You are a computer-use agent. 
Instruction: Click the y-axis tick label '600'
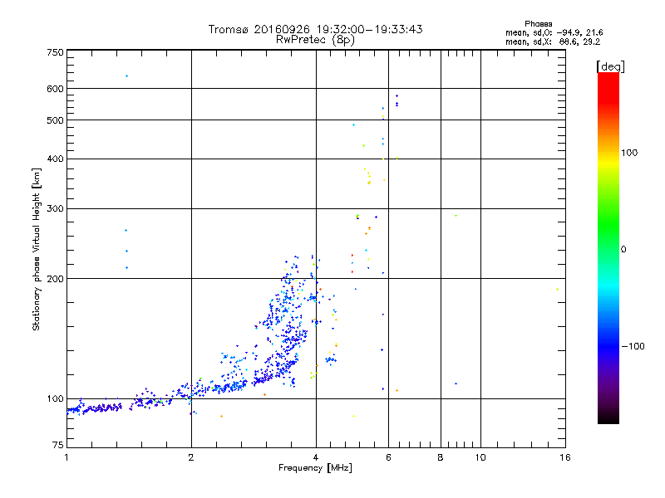55,89
